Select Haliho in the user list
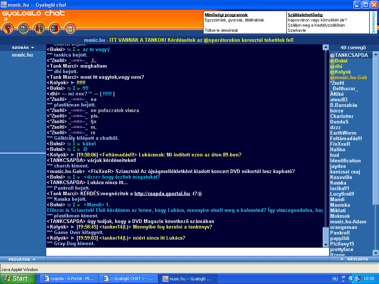379x284 pixels. click(x=338, y=150)
